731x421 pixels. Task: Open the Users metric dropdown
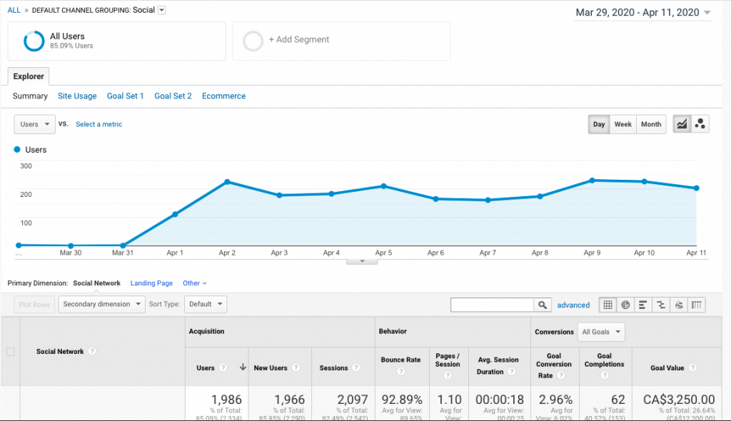(34, 124)
